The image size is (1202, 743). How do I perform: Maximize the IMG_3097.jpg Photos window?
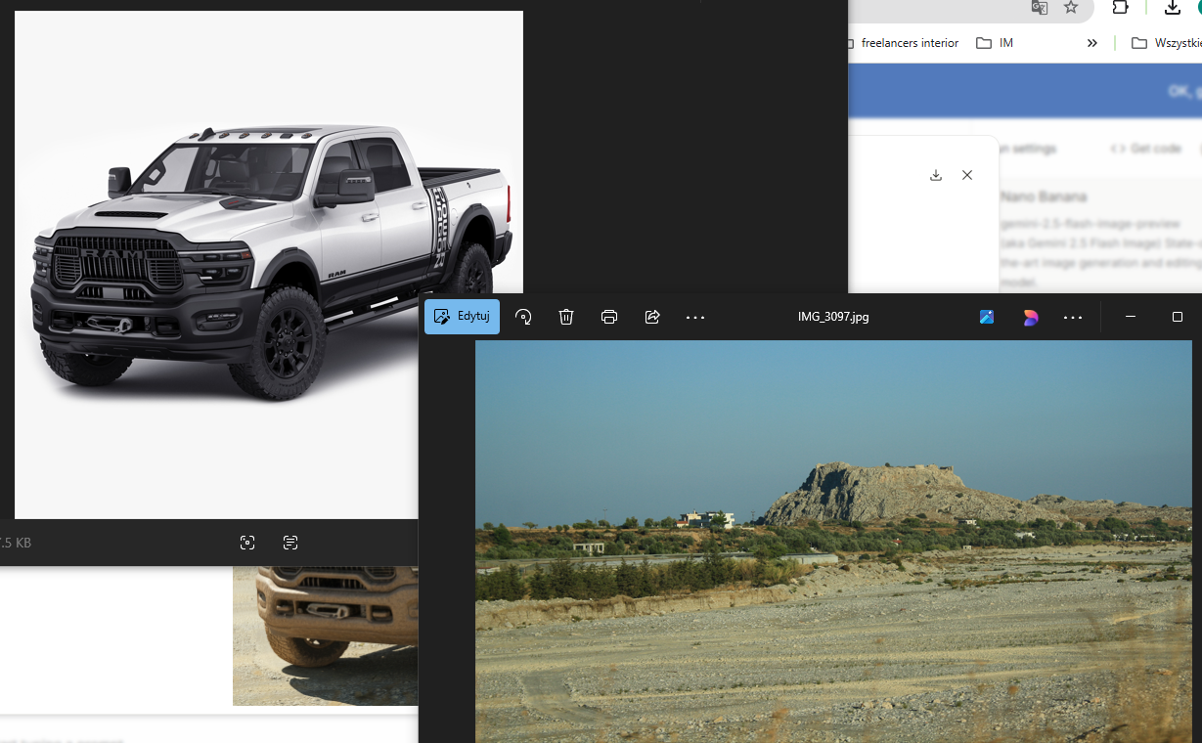[1178, 317]
